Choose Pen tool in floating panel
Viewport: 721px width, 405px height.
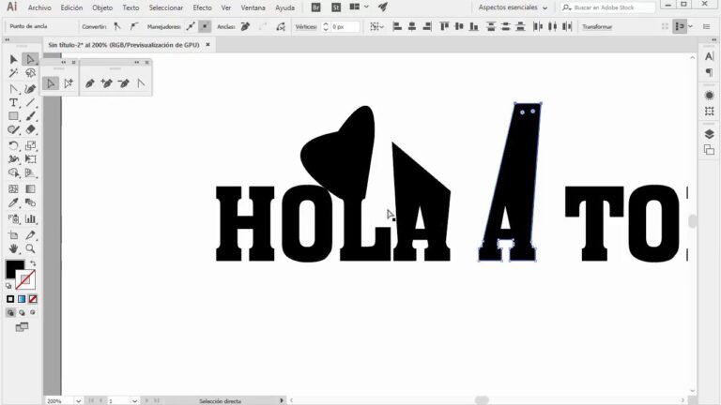click(x=90, y=83)
